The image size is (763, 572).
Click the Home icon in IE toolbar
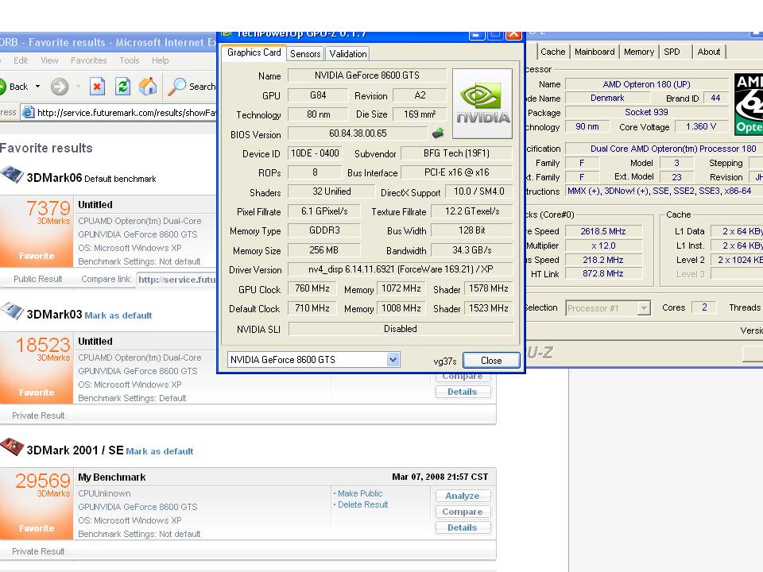tap(148, 87)
